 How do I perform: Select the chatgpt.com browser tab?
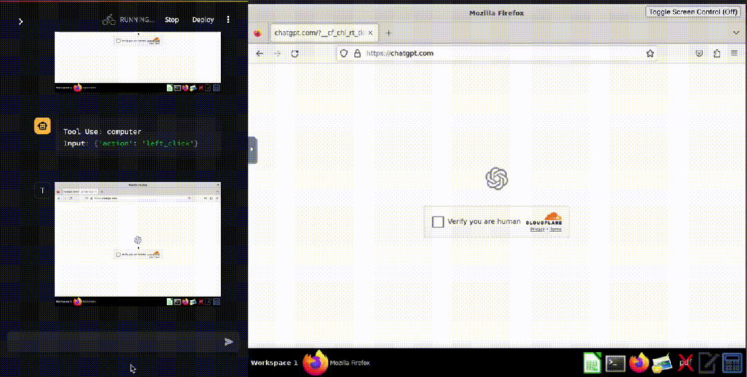point(315,33)
